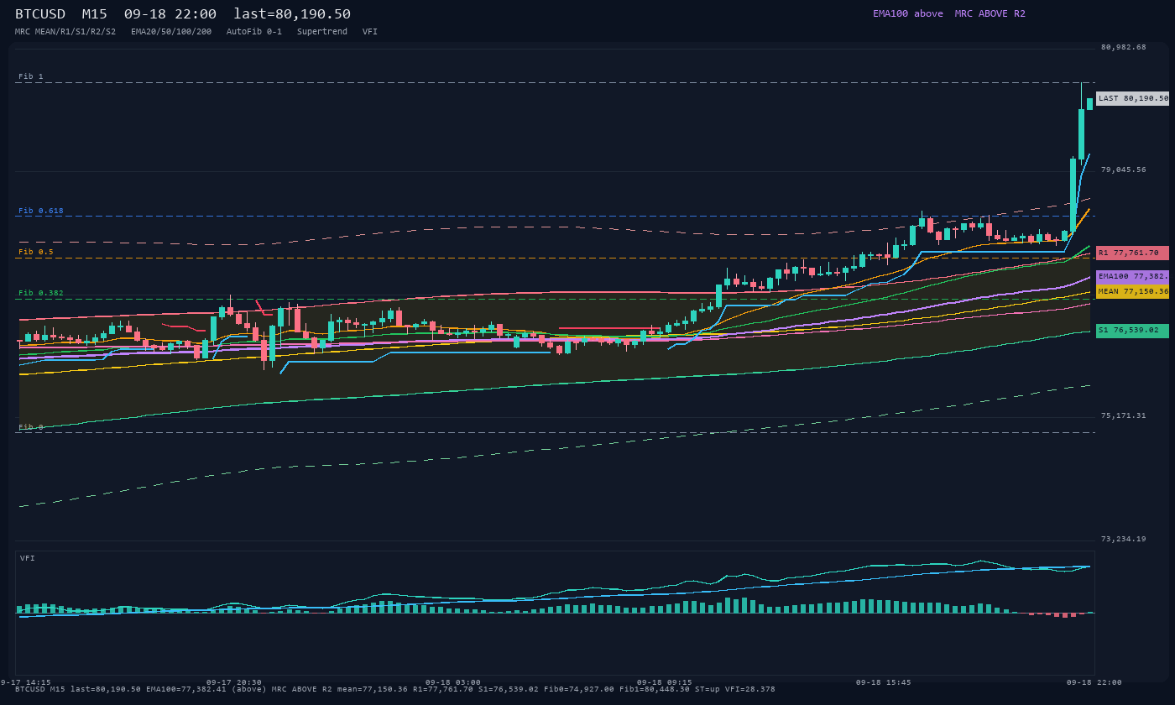Select the AutoFib 0-1 indicator label
Viewport: 1175px width, 705px height.
254,31
